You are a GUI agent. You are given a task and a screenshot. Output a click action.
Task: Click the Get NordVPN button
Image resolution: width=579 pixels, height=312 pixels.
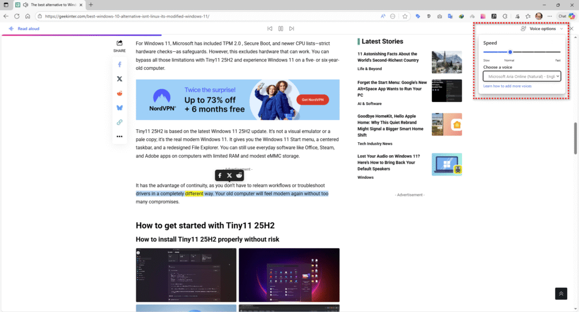(312, 100)
